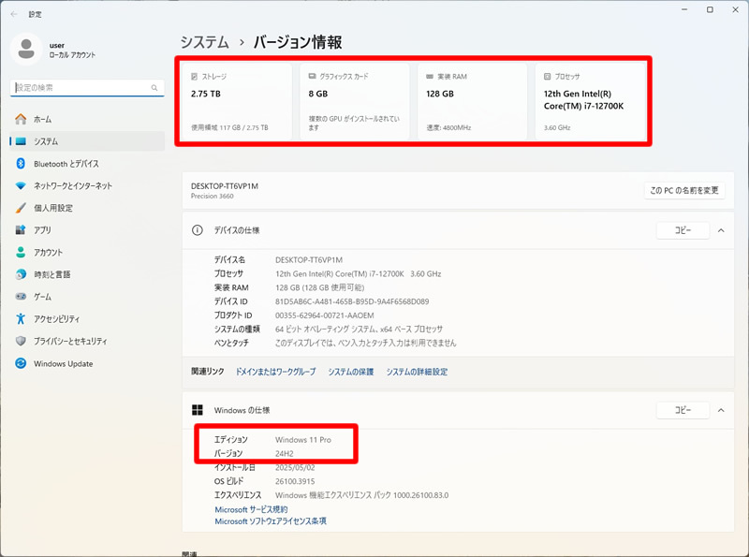The height and width of the screenshot is (557, 749).
Task: Open Bluetooth とデバイス settings
Action: (87, 164)
